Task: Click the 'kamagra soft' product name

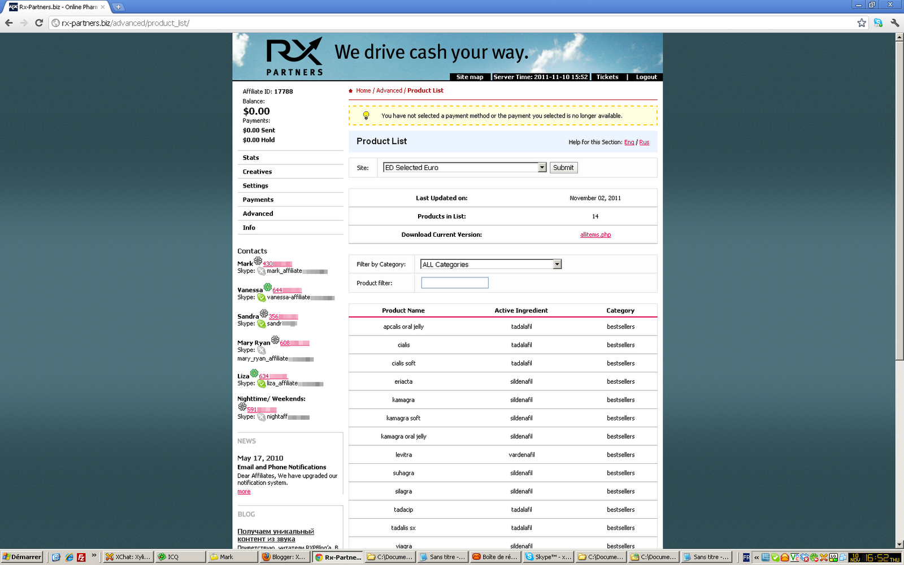Action: pyautogui.click(x=403, y=418)
